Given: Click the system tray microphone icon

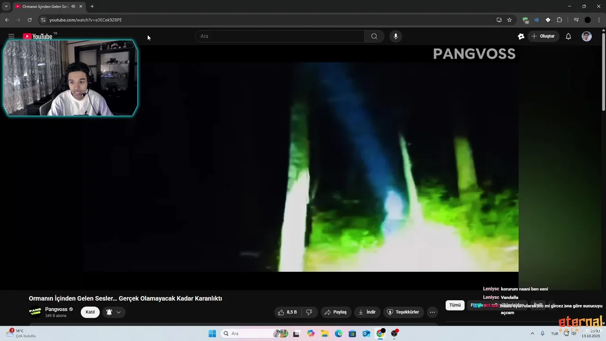Looking at the screenshot, I should 543,333.
